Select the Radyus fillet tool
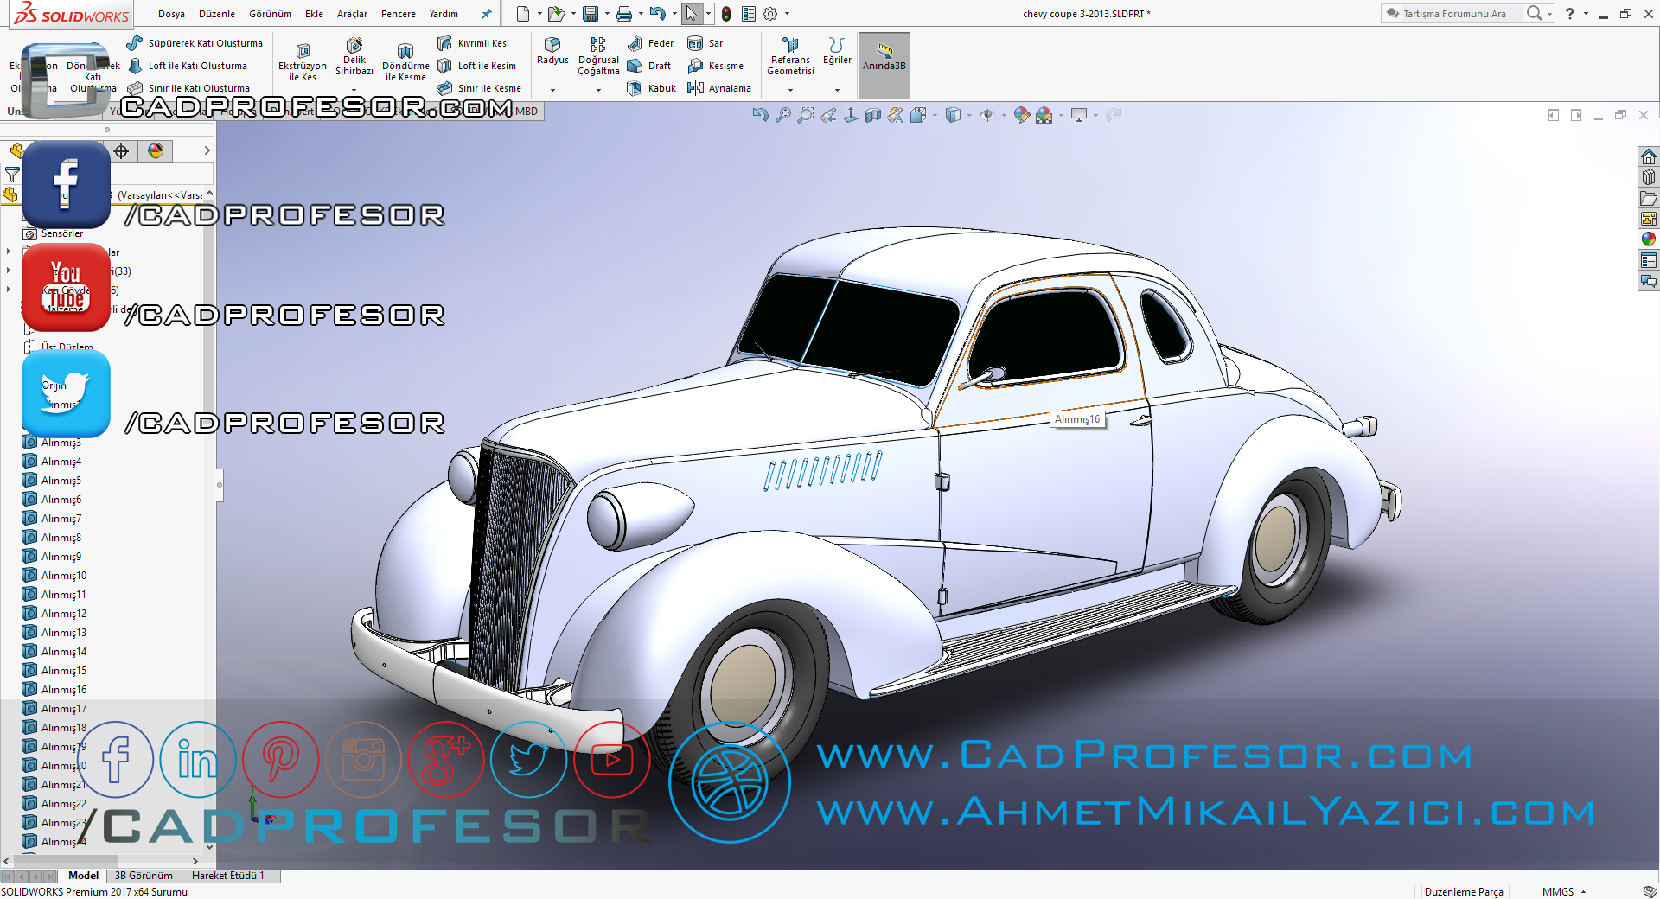 coord(552,51)
